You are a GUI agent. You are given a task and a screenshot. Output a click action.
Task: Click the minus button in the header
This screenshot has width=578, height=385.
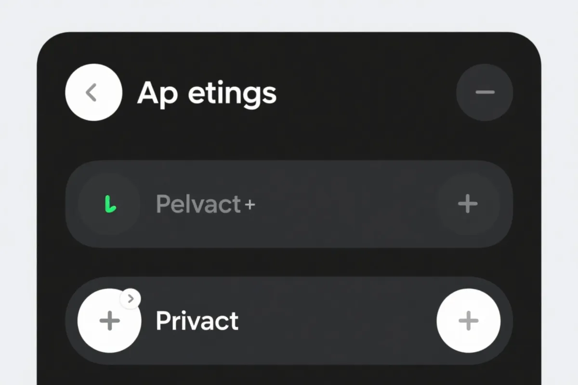point(484,92)
